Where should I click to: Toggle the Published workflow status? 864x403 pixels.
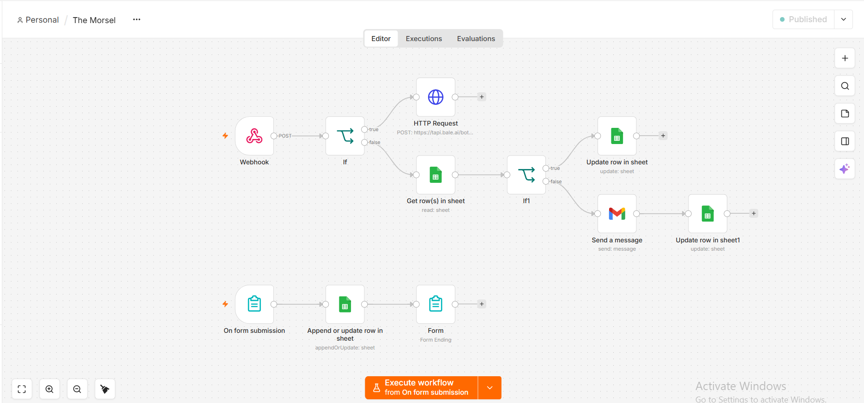804,19
